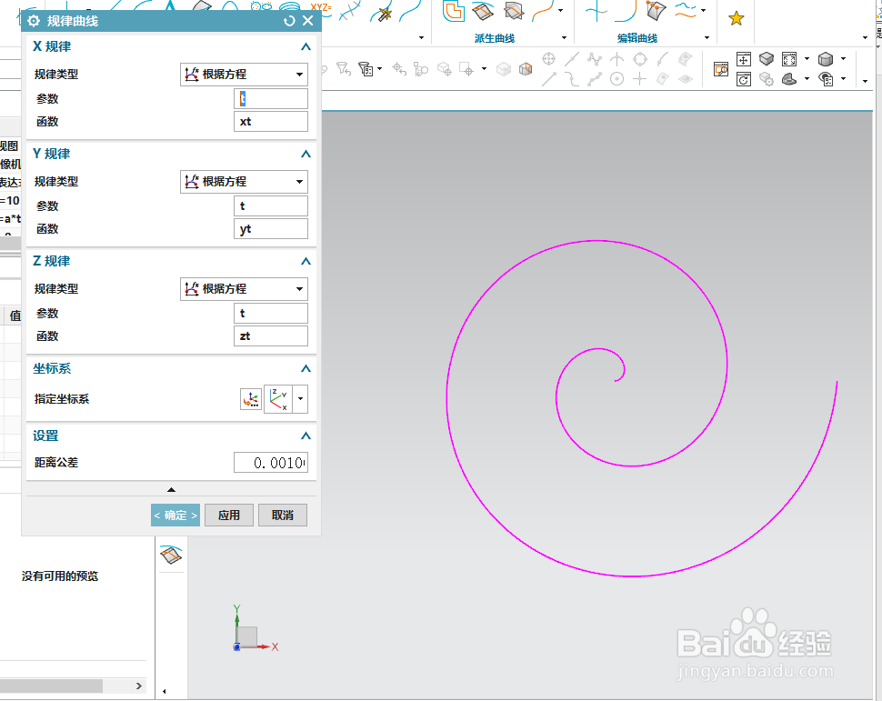Image resolution: width=882 pixels, height=701 pixels.
Task: Select the Trim Curve tool
Action: [596, 11]
